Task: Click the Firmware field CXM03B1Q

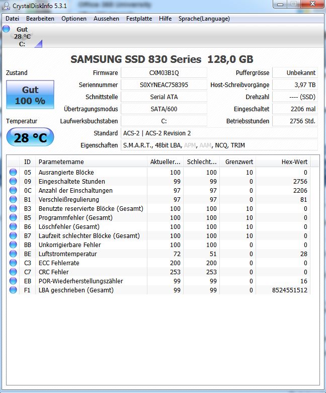Action: [x=164, y=72]
